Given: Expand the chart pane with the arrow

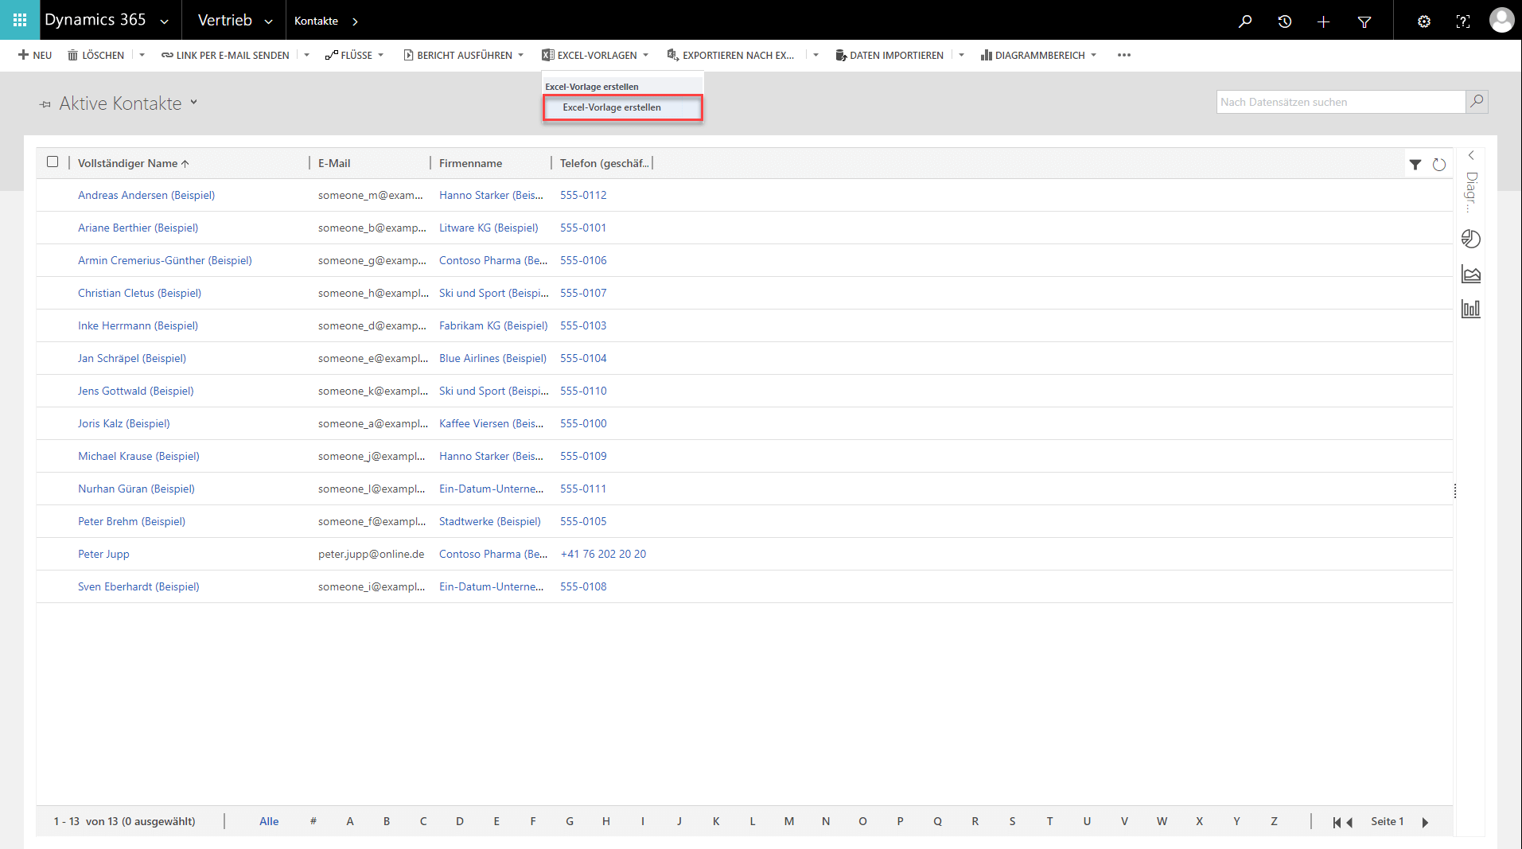Looking at the screenshot, I should 1471,155.
